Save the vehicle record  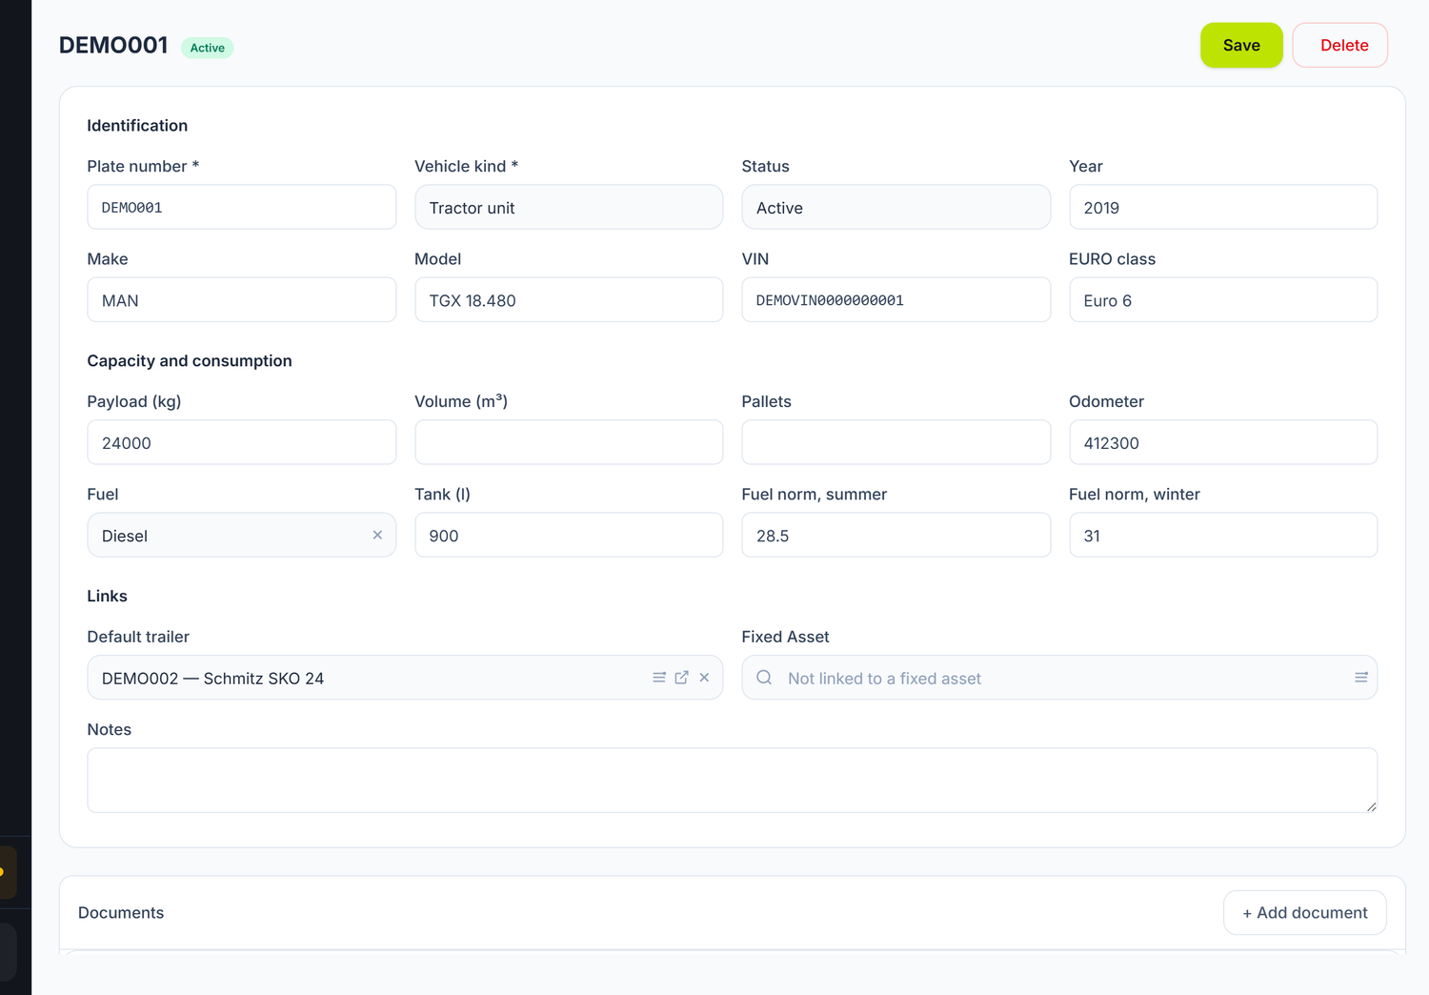click(1241, 45)
